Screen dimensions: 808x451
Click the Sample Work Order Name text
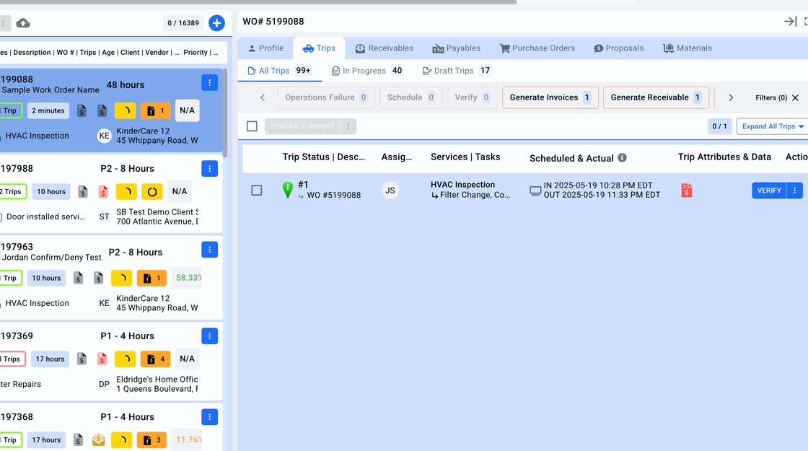50,89
